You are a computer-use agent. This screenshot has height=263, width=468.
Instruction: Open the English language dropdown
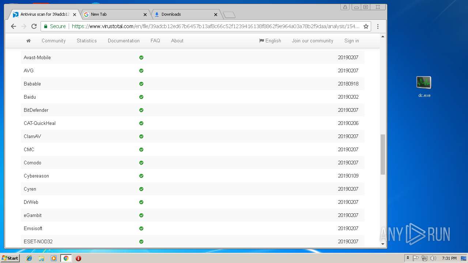[270, 41]
